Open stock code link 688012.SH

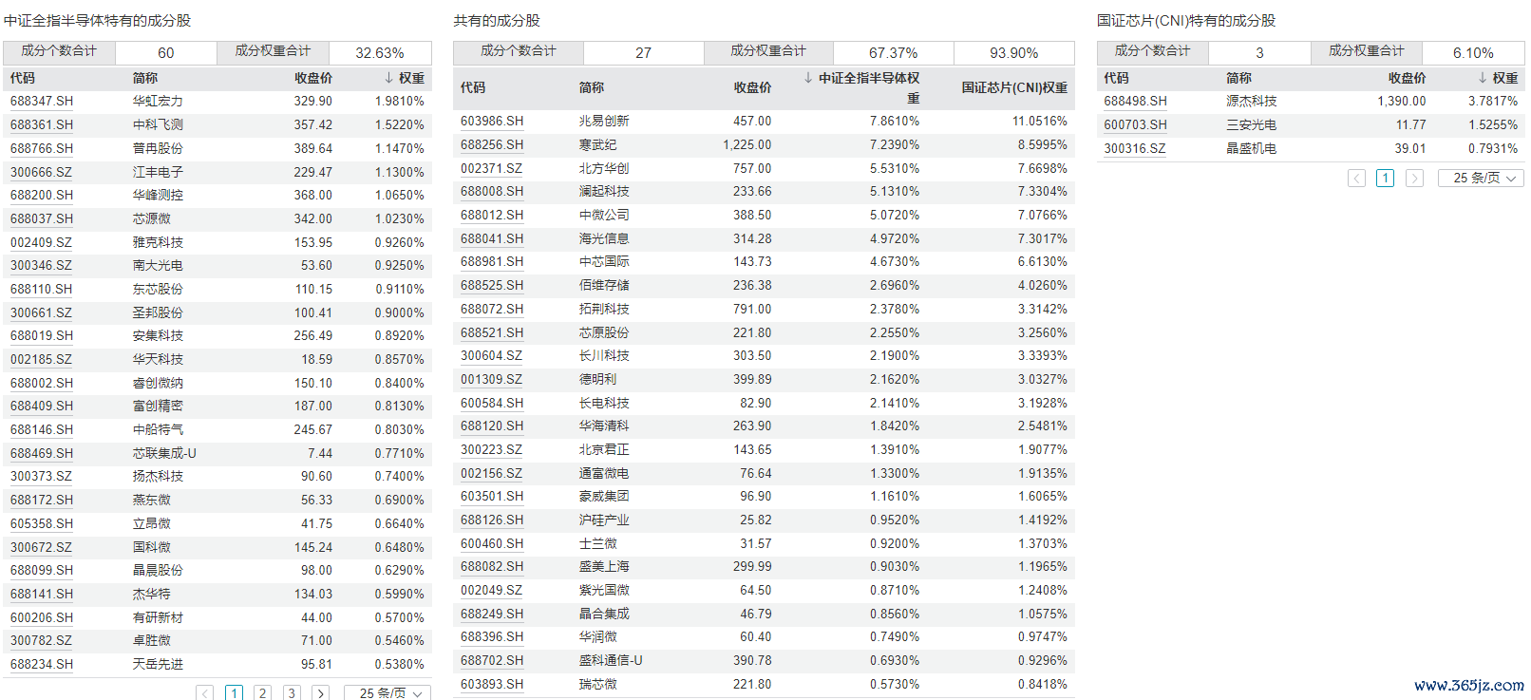tap(492, 215)
